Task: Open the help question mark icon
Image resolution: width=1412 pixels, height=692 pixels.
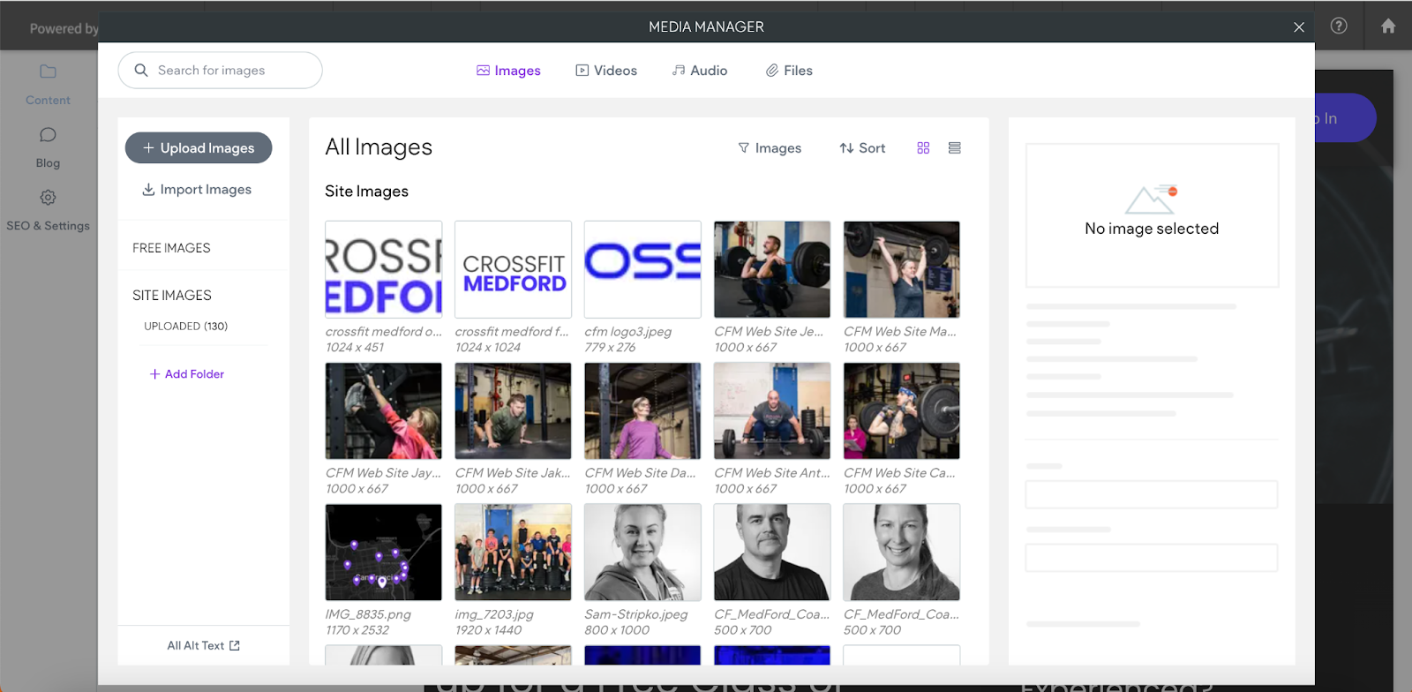Action: (x=1339, y=26)
